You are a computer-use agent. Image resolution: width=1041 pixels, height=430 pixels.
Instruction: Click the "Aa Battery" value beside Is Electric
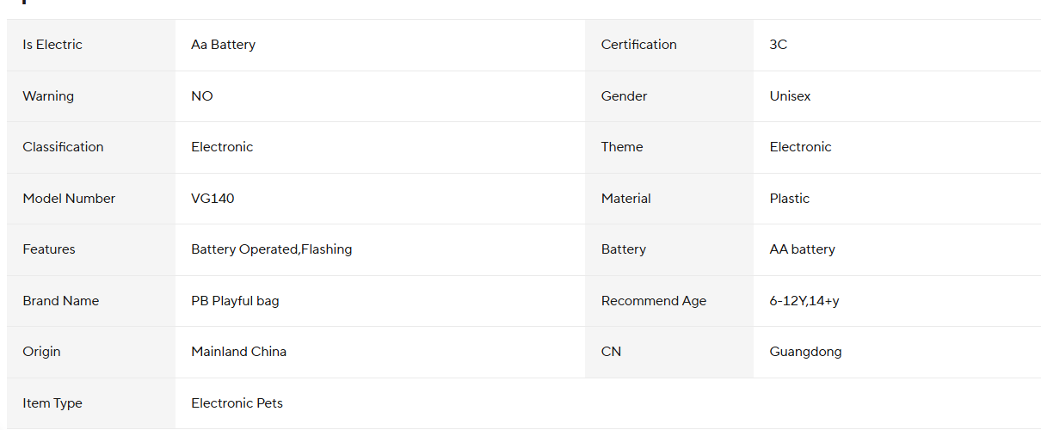(223, 45)
